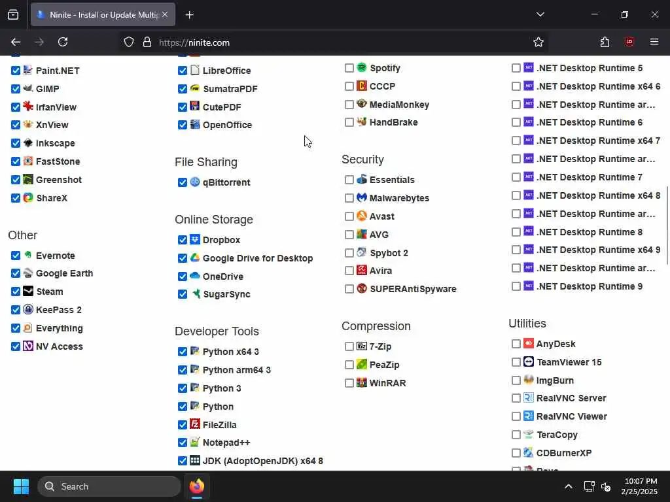Image resolution: width=670 pixels, height=502 pixels.
Task: Check the SUPERAntiSpyware checkbox
Action: (x=349, y=289)
